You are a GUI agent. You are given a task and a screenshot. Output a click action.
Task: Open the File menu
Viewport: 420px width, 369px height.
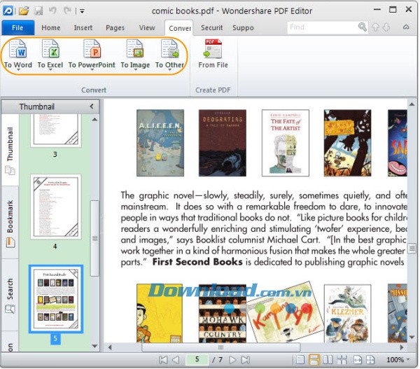17,27
